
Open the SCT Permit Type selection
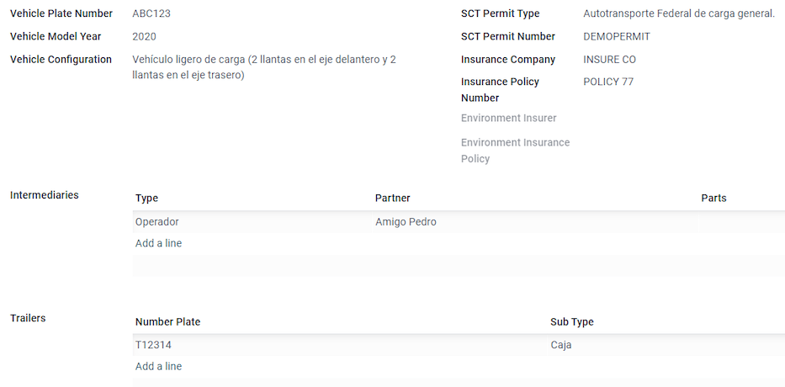(679, 13)
